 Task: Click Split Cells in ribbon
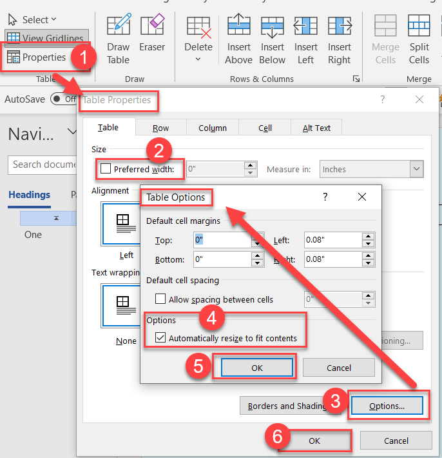point(419,39)
